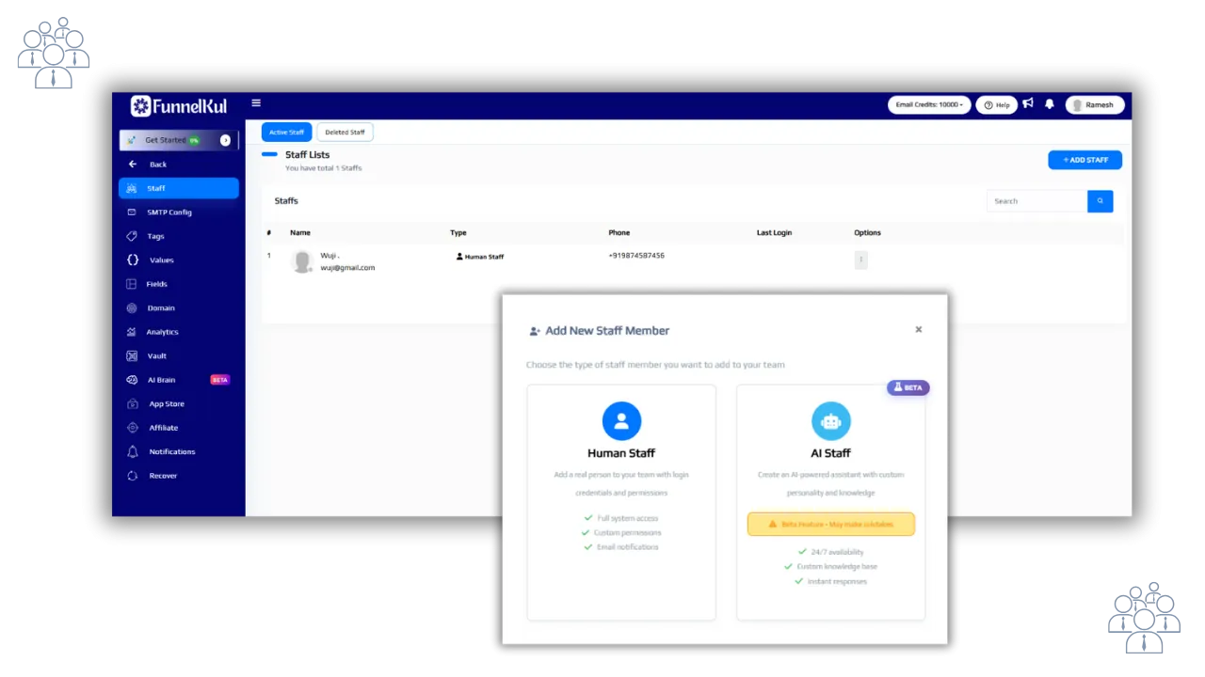Close the Add New Staff Member dialog

click(x=919, y=329)
